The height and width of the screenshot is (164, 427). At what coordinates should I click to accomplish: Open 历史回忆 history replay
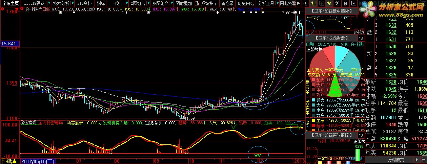246,3
